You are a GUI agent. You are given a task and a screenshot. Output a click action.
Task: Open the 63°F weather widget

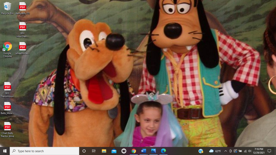215,151
